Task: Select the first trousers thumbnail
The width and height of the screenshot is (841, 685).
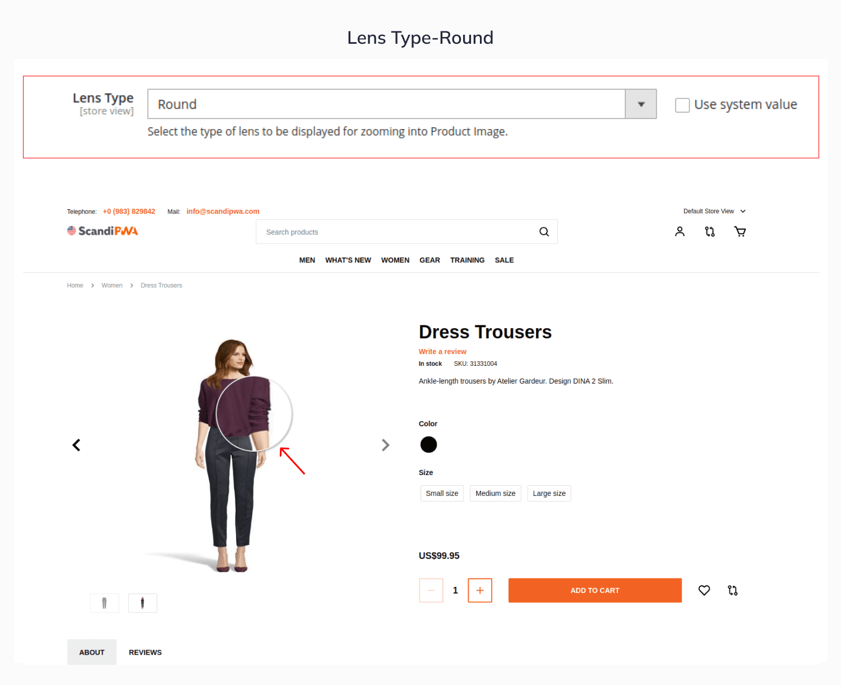Action: tap(104, 603)
